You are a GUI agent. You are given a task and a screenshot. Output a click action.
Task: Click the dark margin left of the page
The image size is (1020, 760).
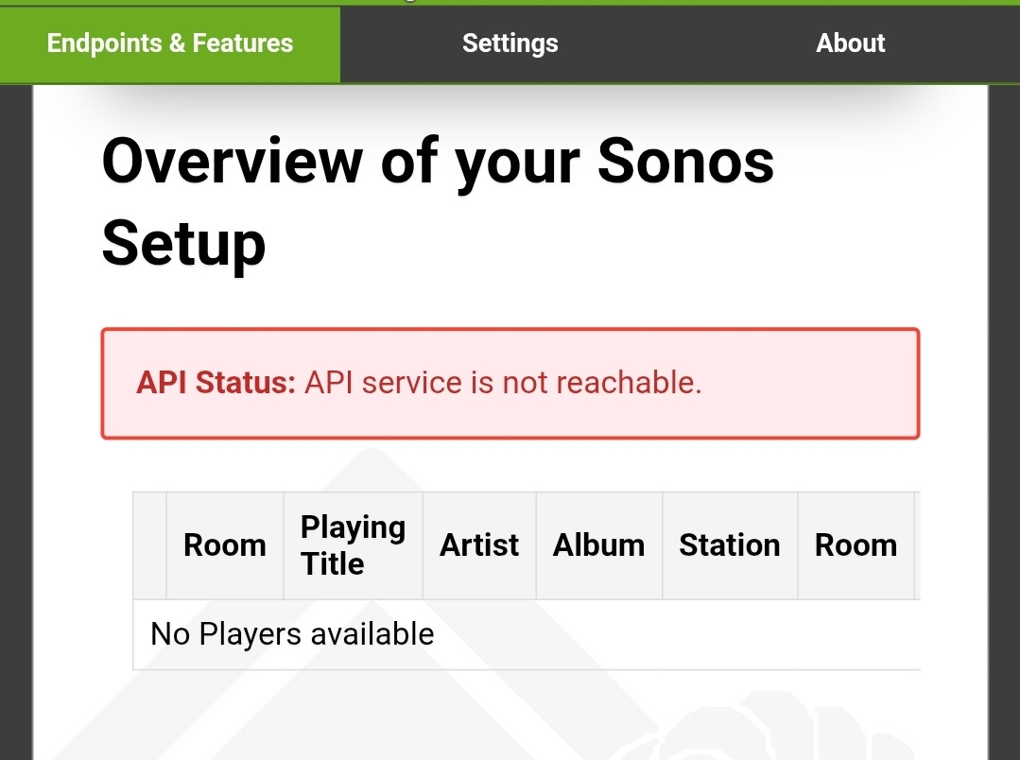point(16,425)
